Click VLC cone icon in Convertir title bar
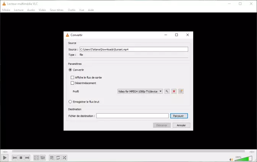Screen dimensions: 257x162 pos(67,35)
